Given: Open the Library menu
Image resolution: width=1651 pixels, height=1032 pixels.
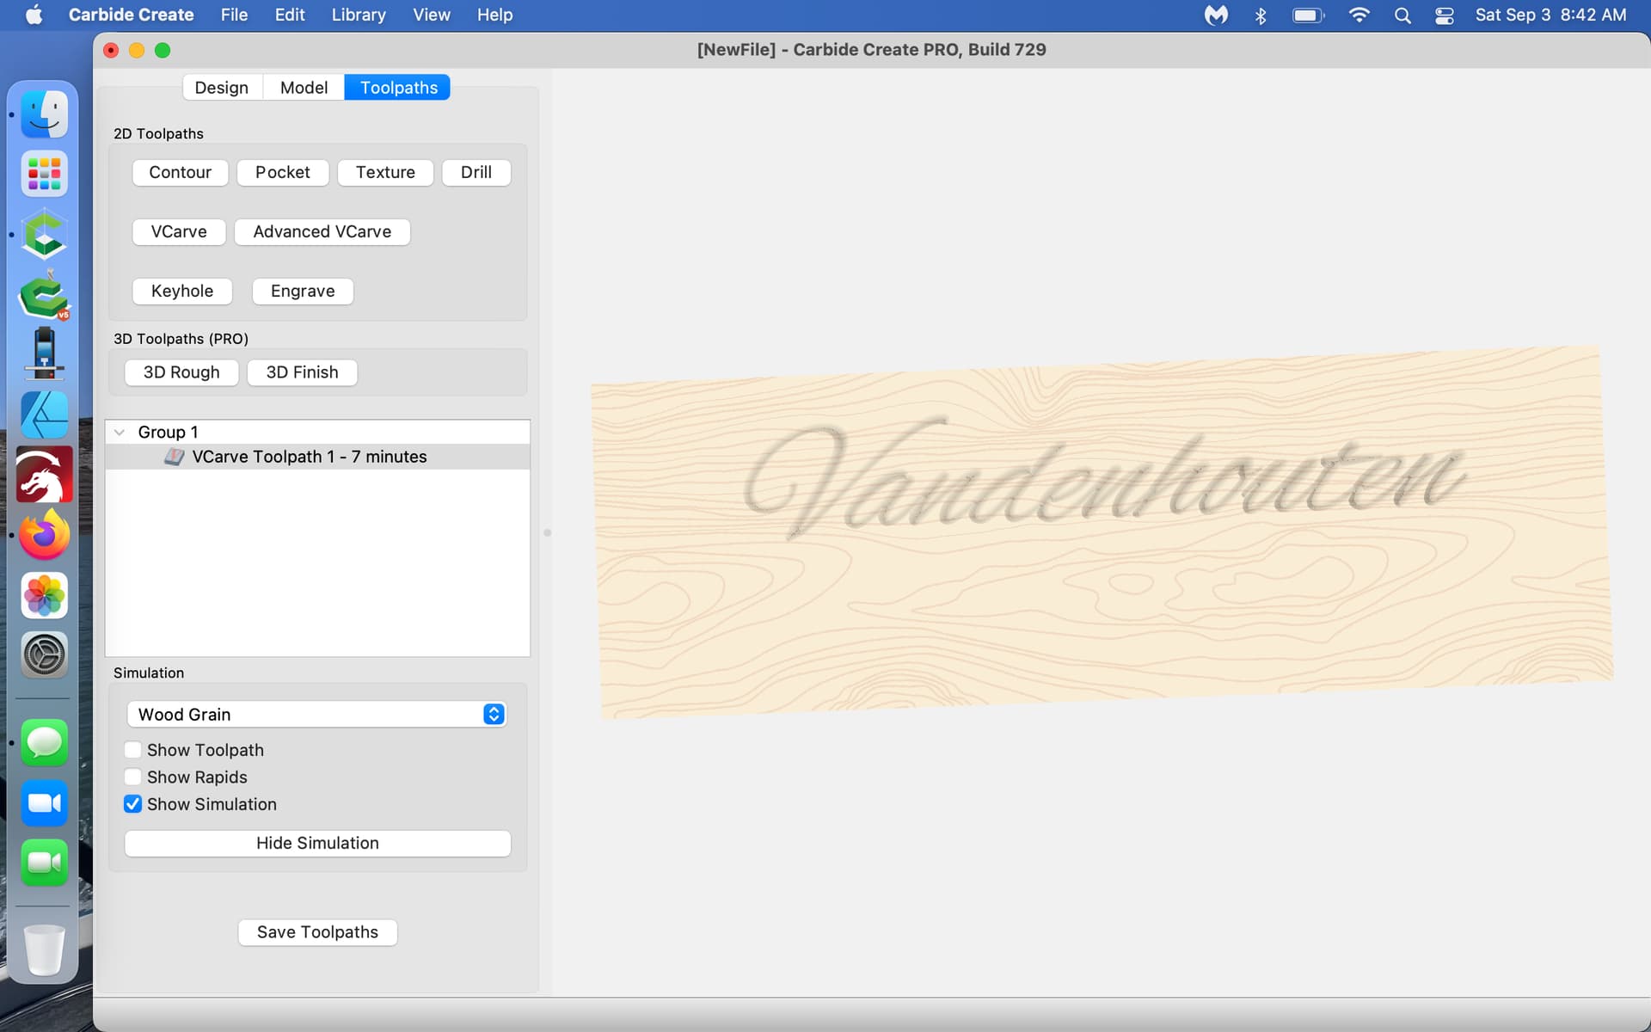Looking at the screenshot, I should pyautogui.click(x=359, y=15).
